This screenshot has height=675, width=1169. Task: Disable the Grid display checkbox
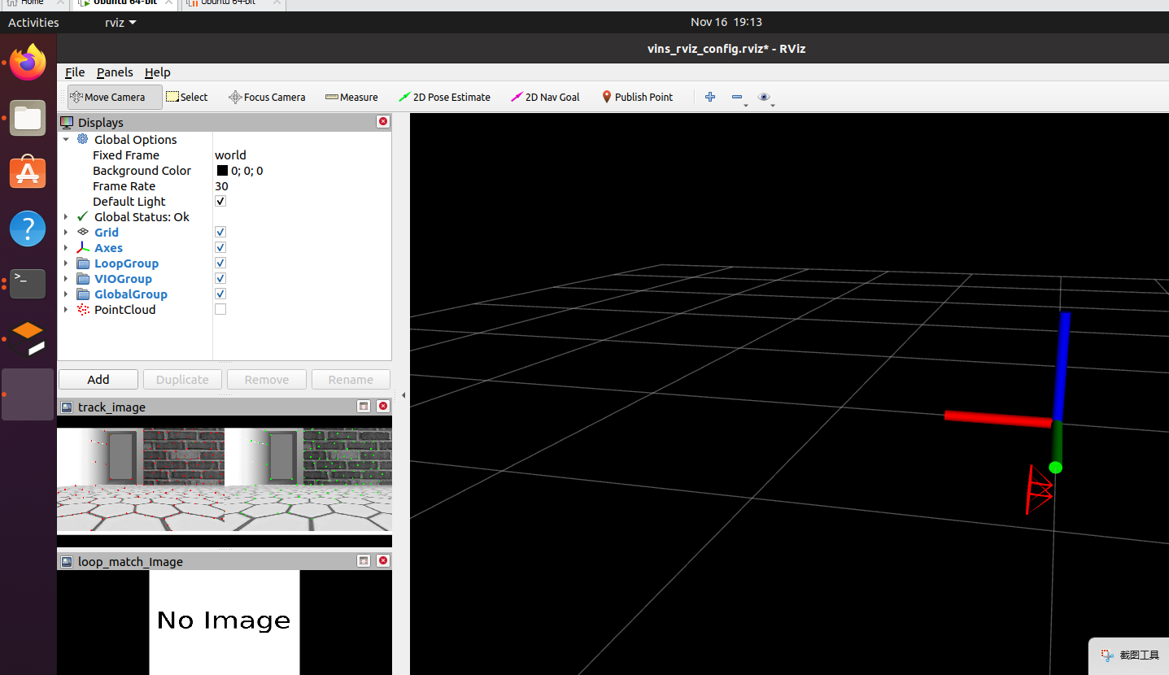(220, 231)
